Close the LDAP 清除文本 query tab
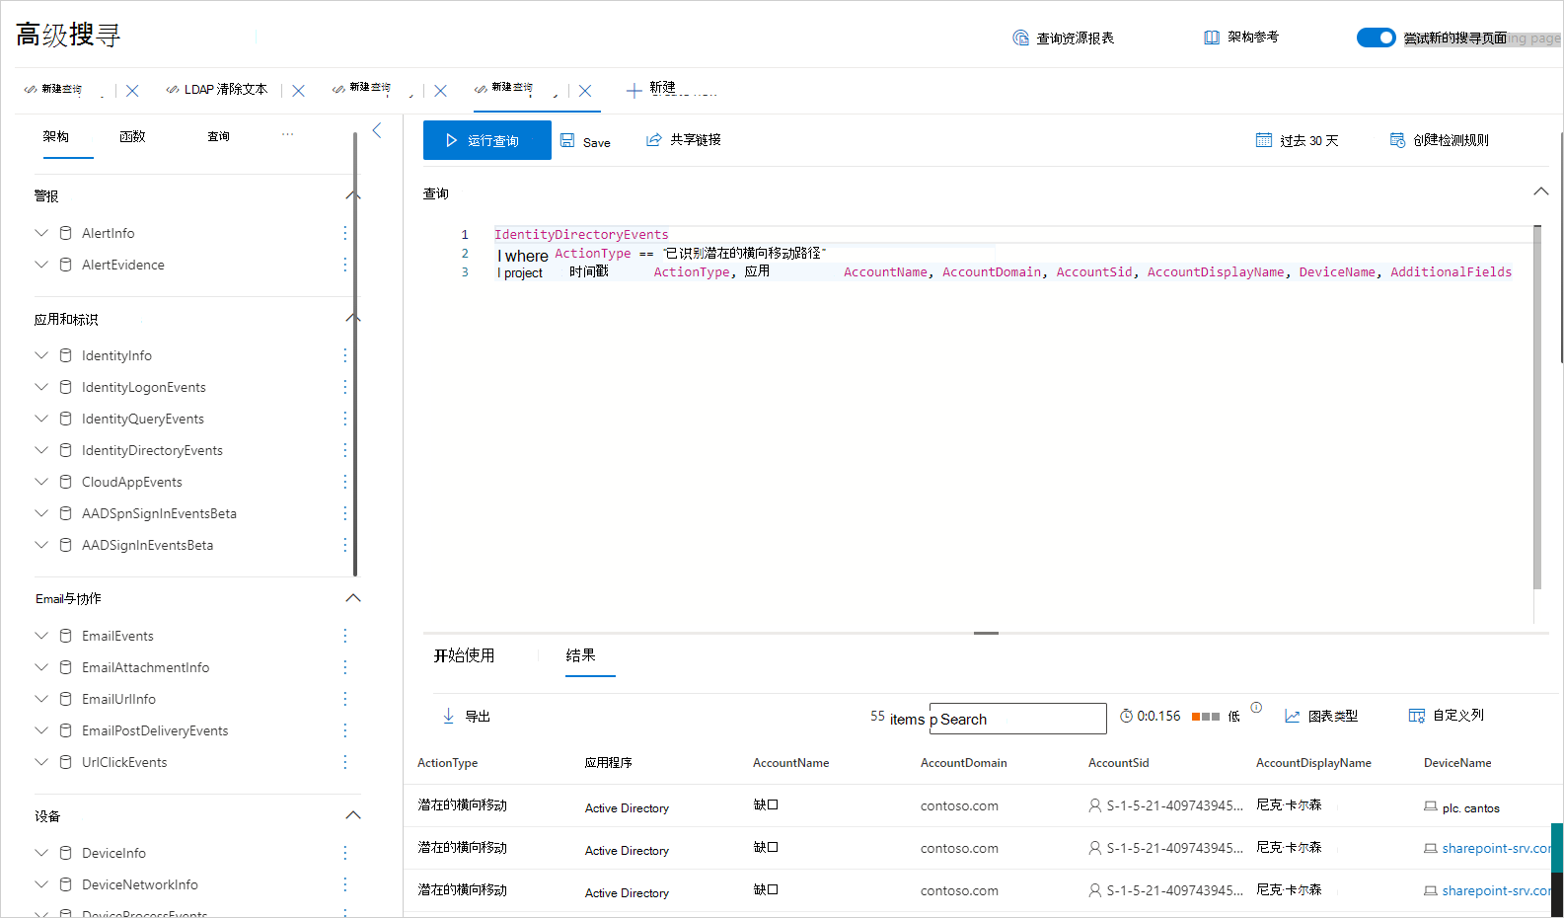The image size is (1564, 918). [x=298, y=91]
